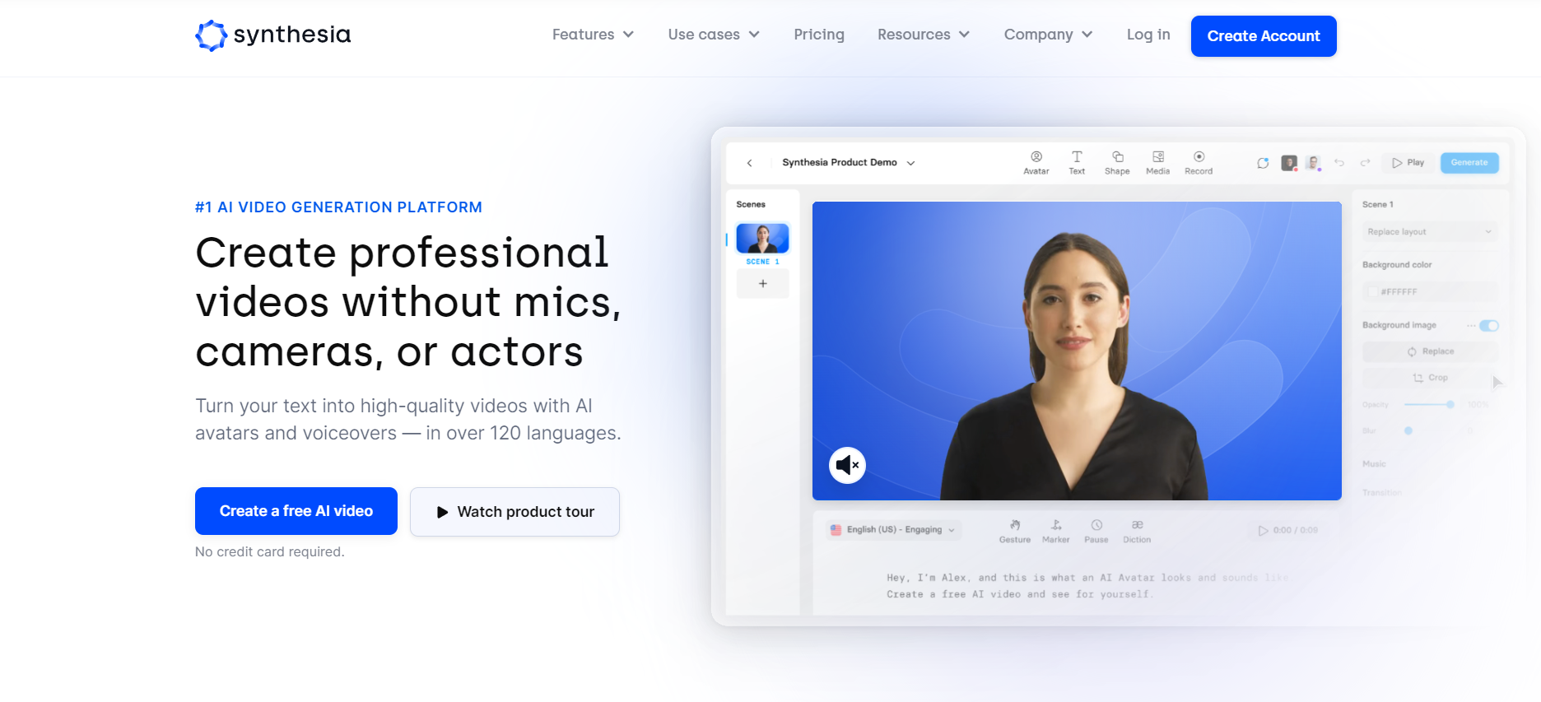Open Background image more options dots
The width and height of the screenshot is (1541, 702).
1470,326
